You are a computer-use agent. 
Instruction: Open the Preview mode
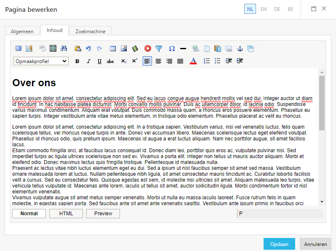click(103, 214)
